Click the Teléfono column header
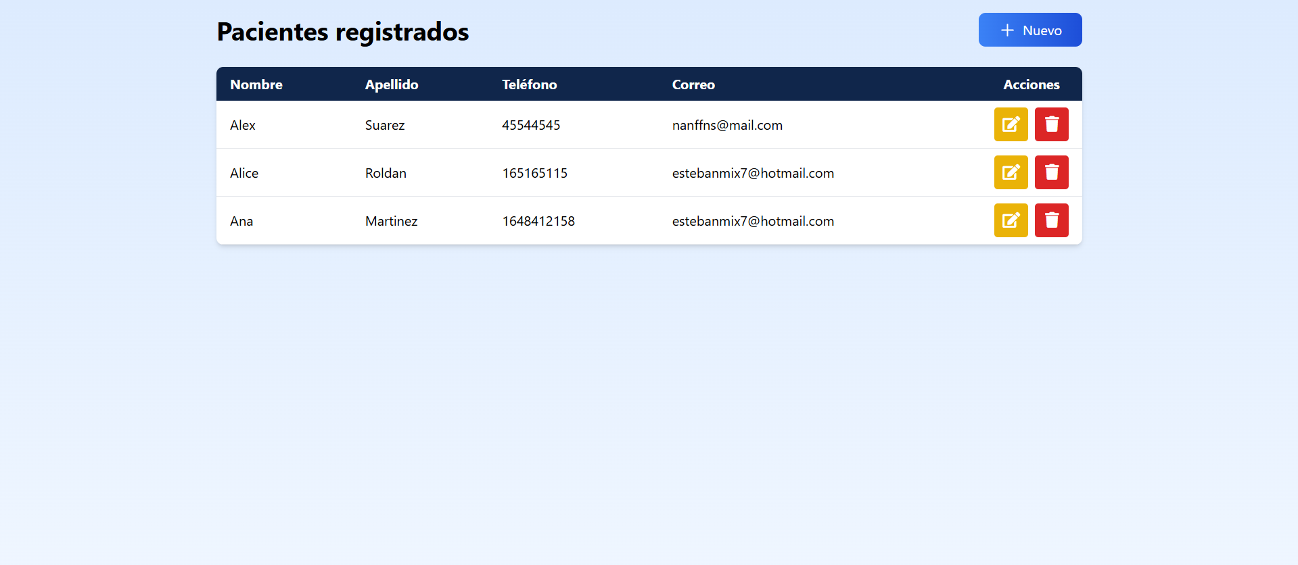Image resolution: width=1298 pixels, height=565 pixels. coord(529,84)
